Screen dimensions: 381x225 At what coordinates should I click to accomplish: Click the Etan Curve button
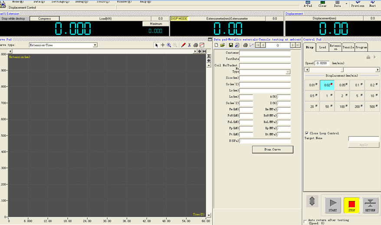pos(273,149)
